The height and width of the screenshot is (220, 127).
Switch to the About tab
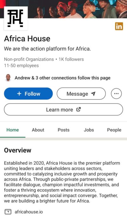point(38,130)
